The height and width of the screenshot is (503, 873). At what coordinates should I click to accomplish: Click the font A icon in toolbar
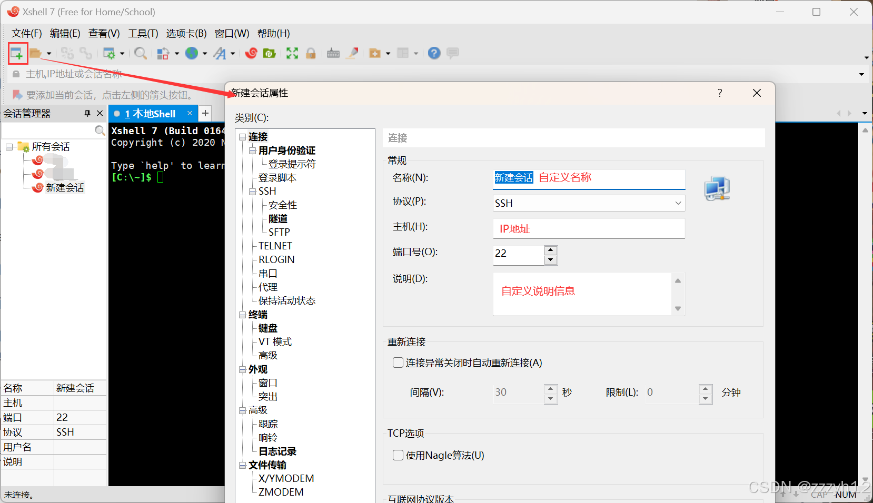pyautogui.click(x=220, y=53)
